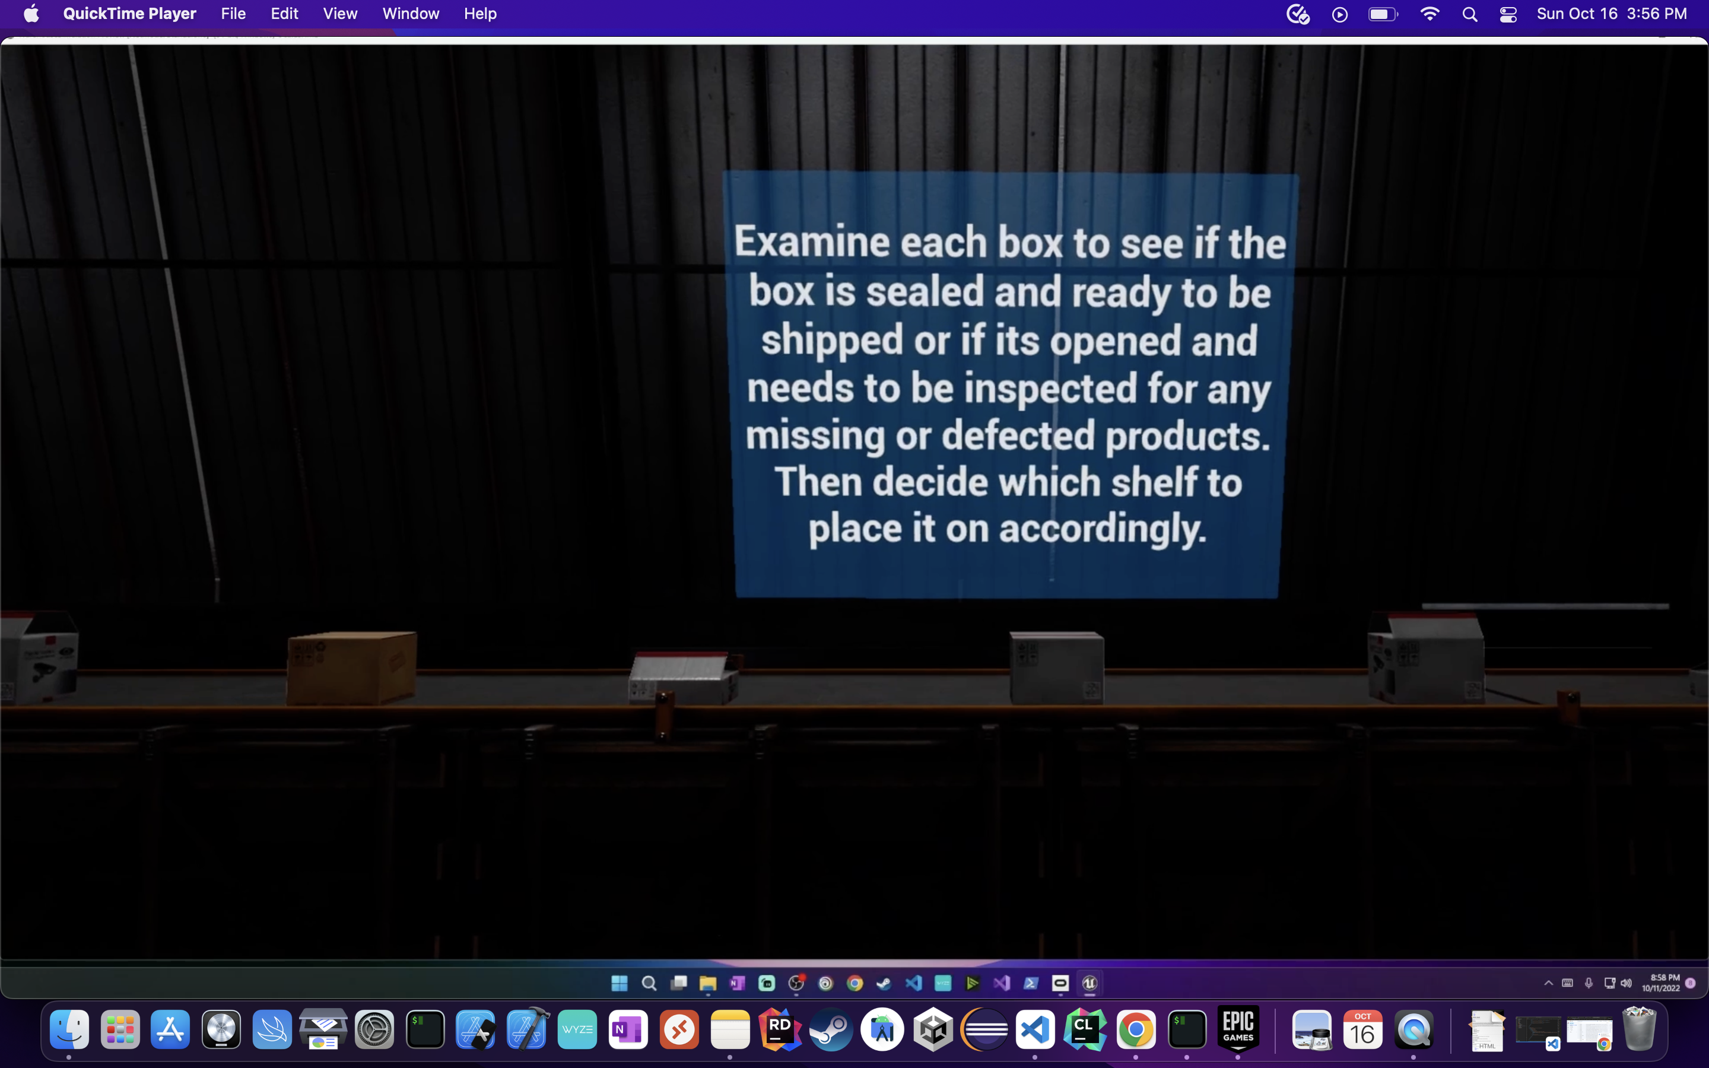Open the View menu
Image resolution: width=1709 pixels, height=1068 pixels.
coord(339,14)
